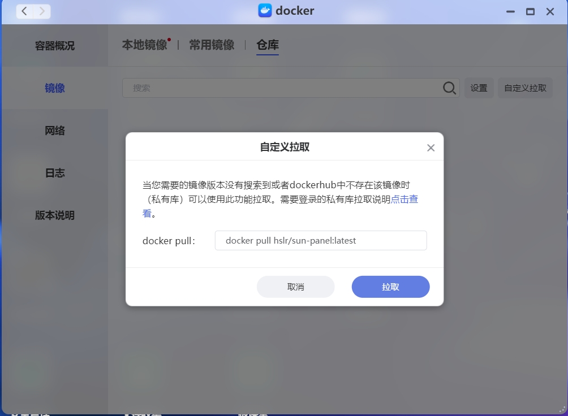Click 拉取 to pull the image
Image resolution: width=568 pixels, height=416 pixels.
click(x=390, y=287)
